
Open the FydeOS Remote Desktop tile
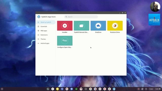(x=82, y=26)
